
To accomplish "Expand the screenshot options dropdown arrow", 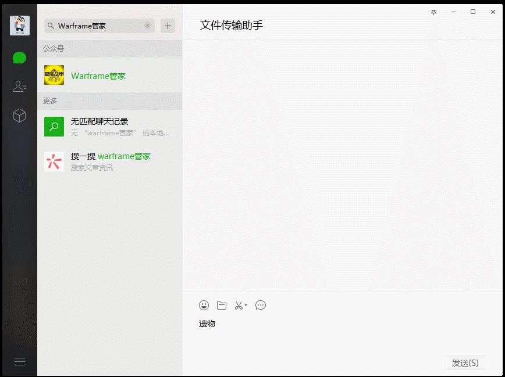I will point(246,305).
